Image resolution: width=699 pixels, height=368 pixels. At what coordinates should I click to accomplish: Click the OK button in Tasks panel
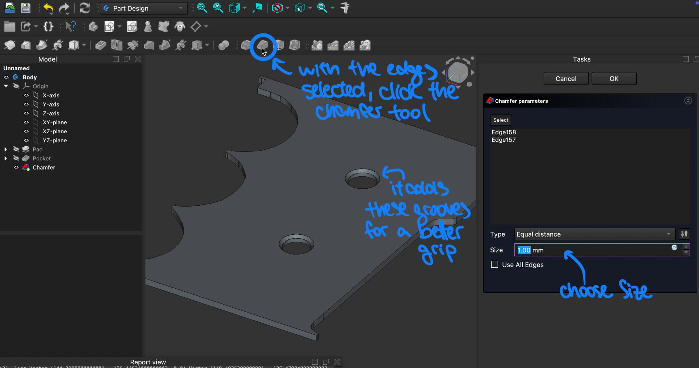(614, 79)
